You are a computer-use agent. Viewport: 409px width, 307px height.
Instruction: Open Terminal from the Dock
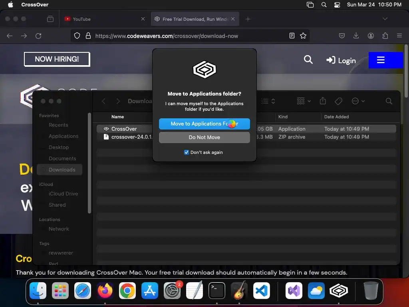(217, 291)
